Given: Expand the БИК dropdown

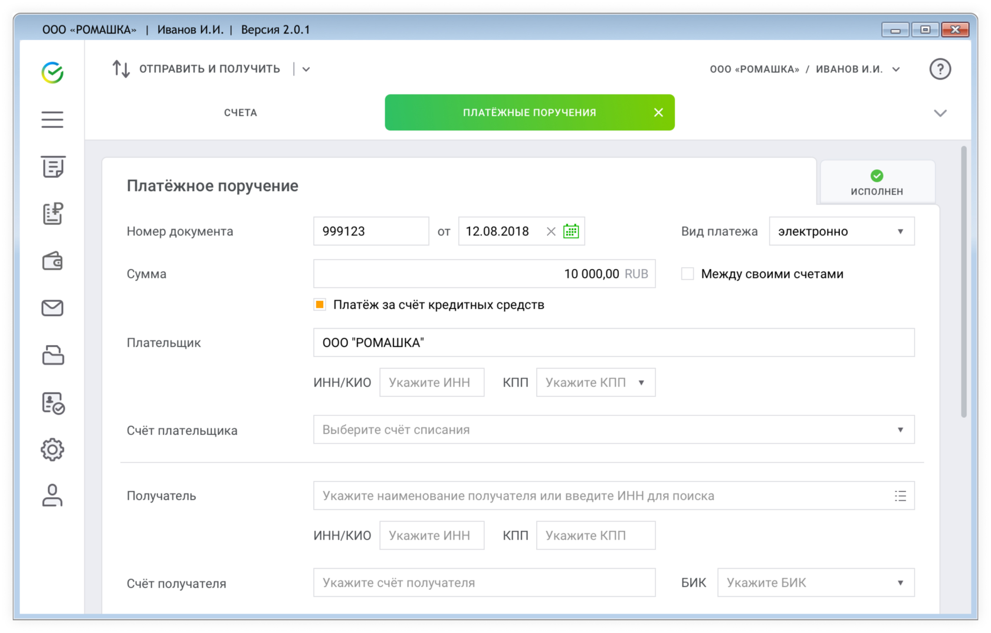Looking at the screenshot, I should (815, 583).
